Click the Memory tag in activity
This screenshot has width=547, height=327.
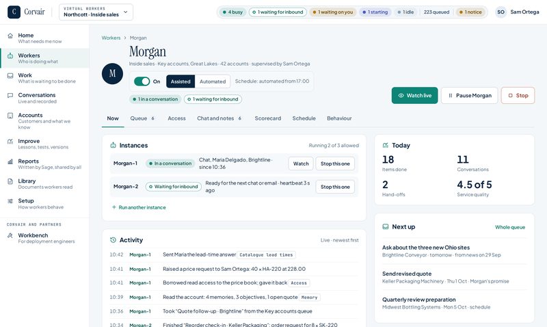310,298
